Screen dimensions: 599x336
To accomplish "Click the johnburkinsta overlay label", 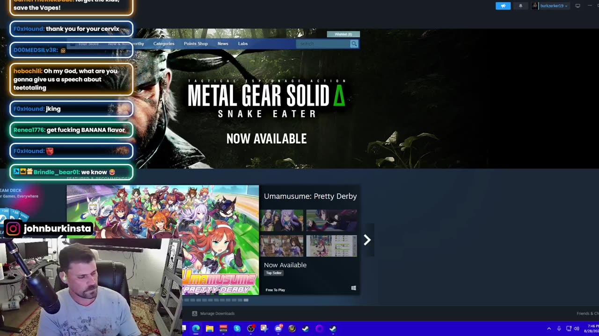I will pos(57,229).
